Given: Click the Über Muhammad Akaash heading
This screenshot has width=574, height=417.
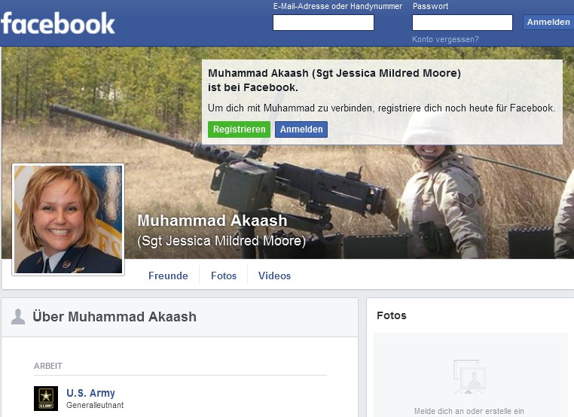Looking at the screenshot, I should click(114, 317).
